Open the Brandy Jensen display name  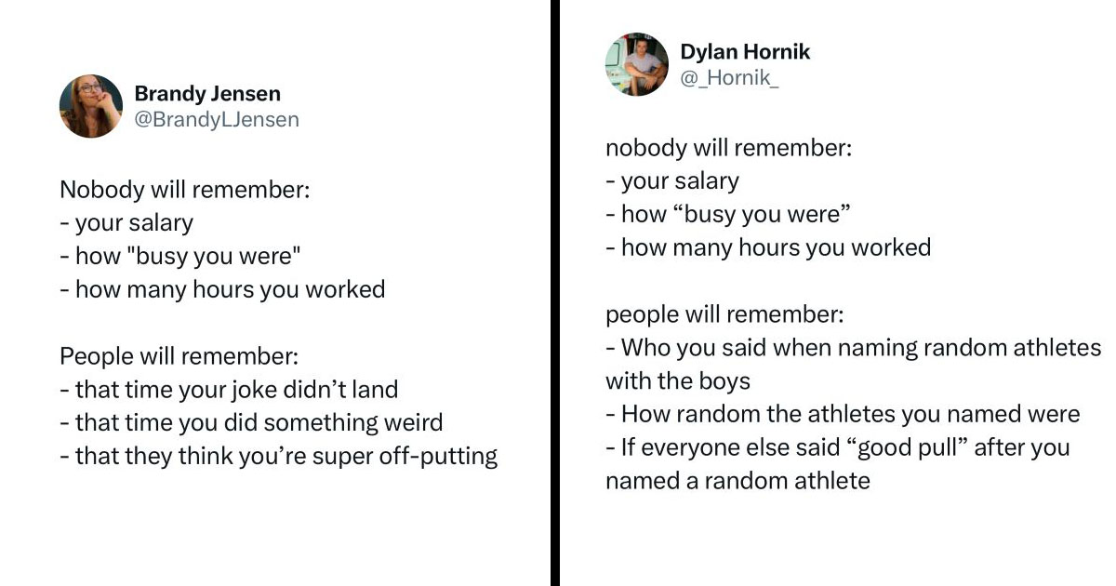[x=207, y=93]
